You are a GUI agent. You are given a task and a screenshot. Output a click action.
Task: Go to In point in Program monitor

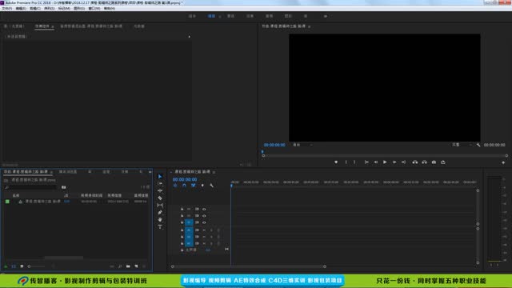click(366, 162)
